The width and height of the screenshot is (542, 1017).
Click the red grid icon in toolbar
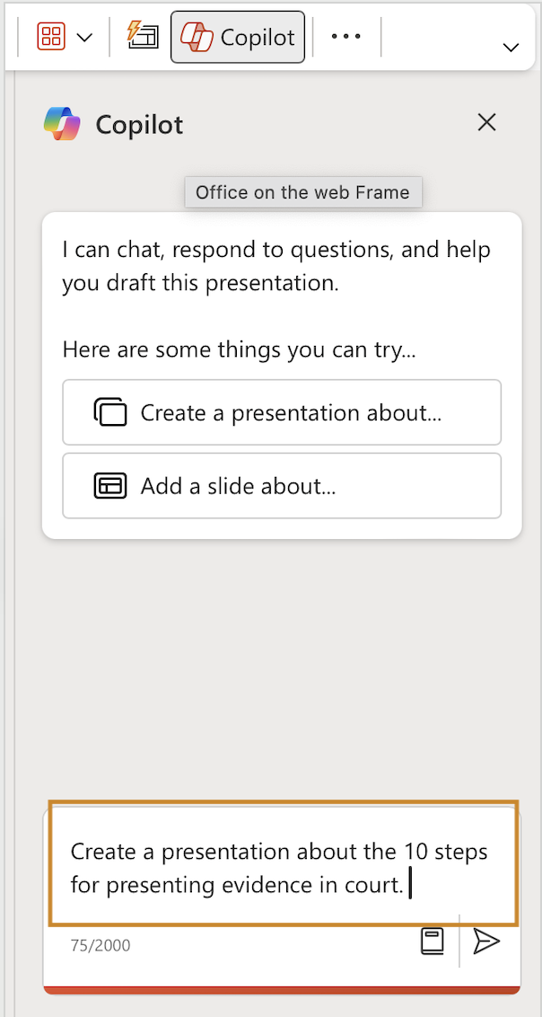49,36
